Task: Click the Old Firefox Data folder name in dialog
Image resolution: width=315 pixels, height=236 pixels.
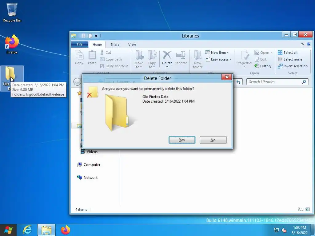Action: click(x=155, y=96)
